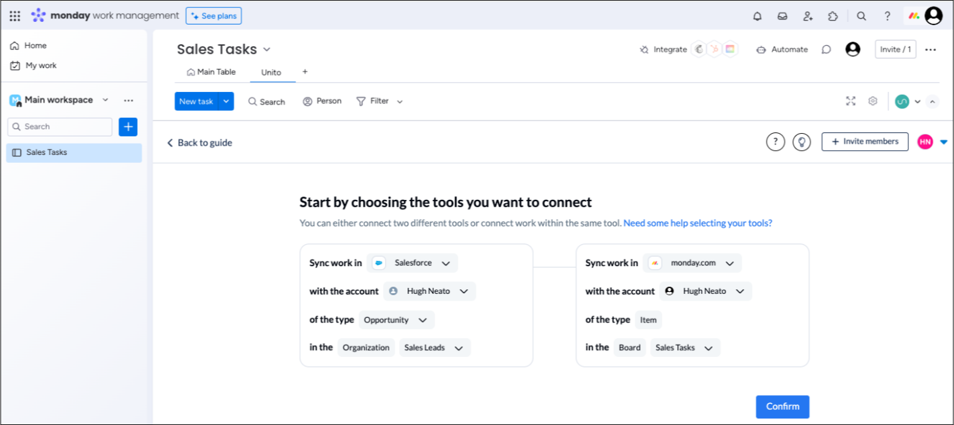Open the app launcher grid icon
The width and height of the screenshot is (954, 425).
[15, 15]
